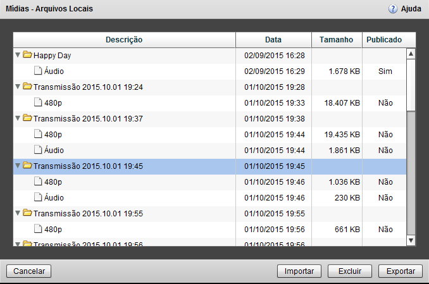Screen dimensions: 429x284
Task: Sort by the Tamanho column header
Action: [336, 40]
